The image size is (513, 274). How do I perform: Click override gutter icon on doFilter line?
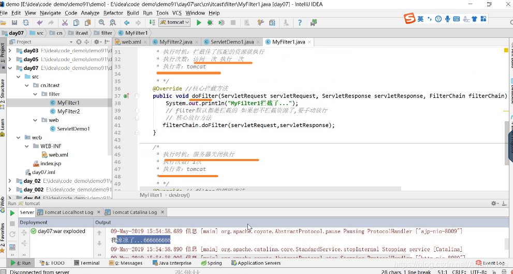tap(127, 96)
